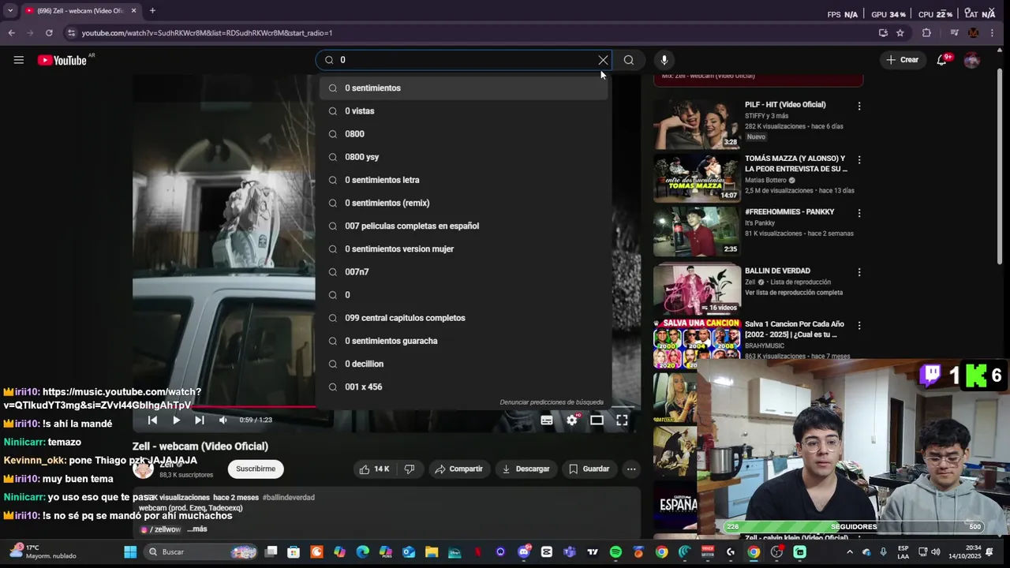Viewport: 1010px width, 568px height.
Task: Open the notifications bell
Action: click(x=942, y=60)
